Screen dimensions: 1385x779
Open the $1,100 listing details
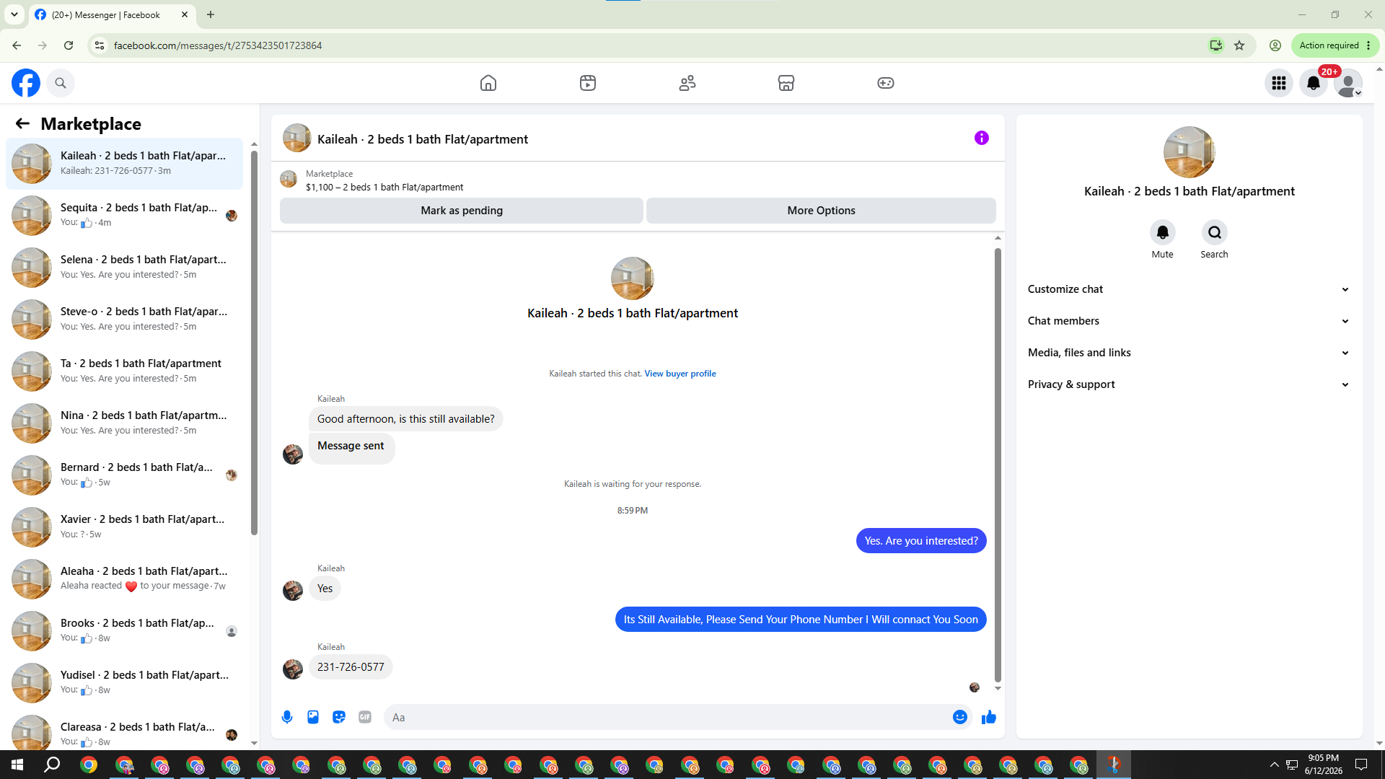[x=384, y=188]
